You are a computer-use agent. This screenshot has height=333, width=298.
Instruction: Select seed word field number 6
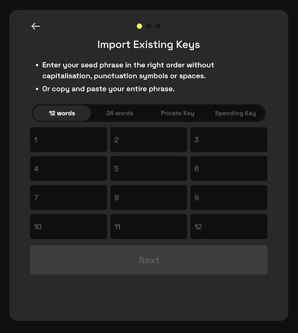(x=229, y=168)
